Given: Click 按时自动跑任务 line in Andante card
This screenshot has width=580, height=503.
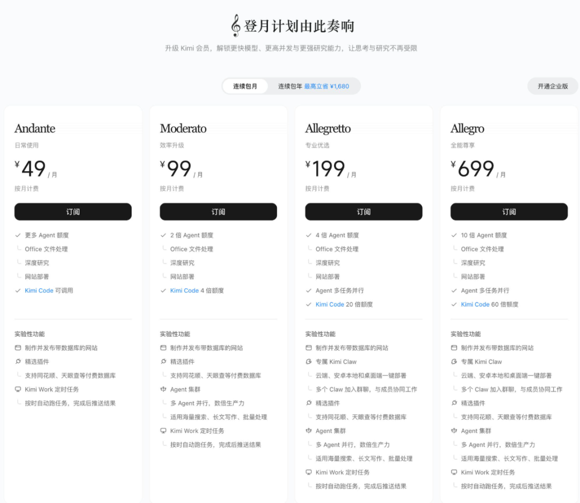Looking at the screenshot, I should tap(70, 403).
